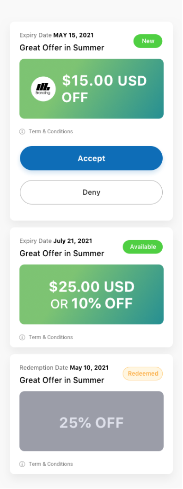Click the info icon under the $25.00 offer
Image resolution: width=183 pixels, height=489 pixels.
coord(22,337)
